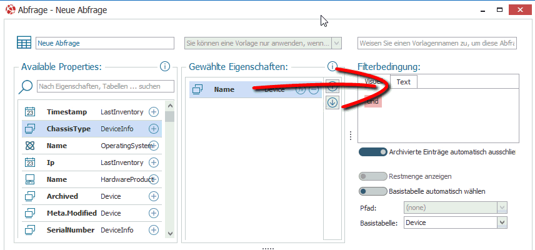Viewport: 535px width, 250px height.
Task: Click plus icon beside Archived property
Action: 154,196
